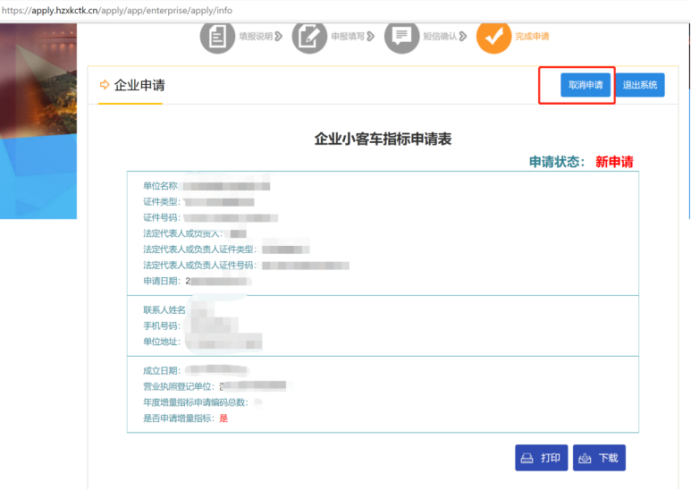Click the orange 完成申请 checkmark icon
This screenshot has width=691, height=490.
tap(493, 37)
